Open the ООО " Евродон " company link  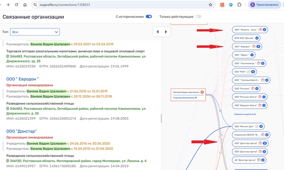(22, 79)
